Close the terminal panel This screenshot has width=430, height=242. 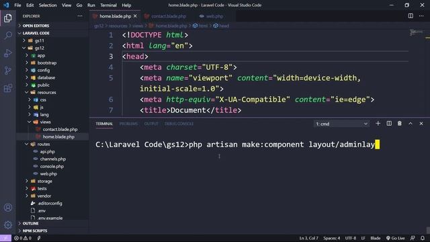[421, 124]
